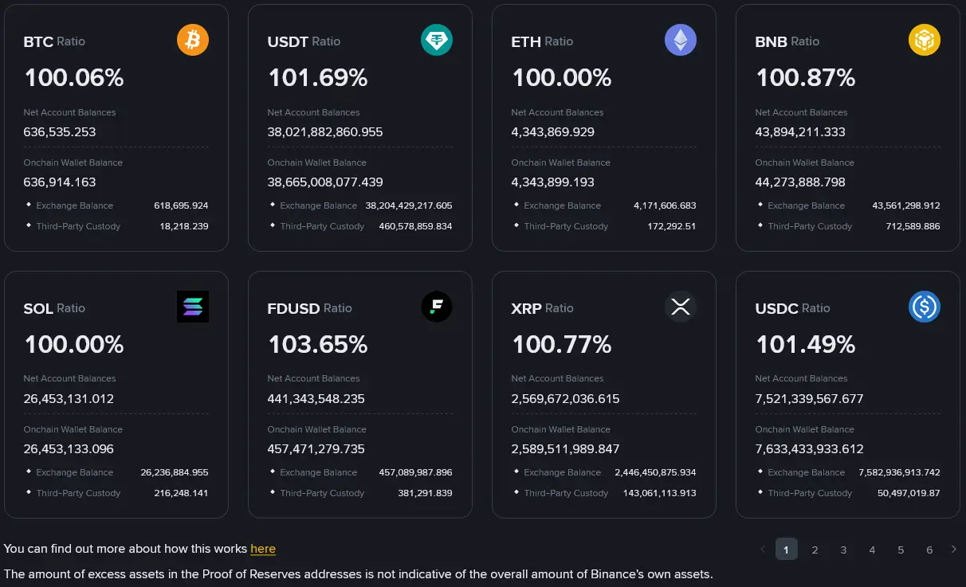The image size is (966, 587).
Task: Click the USDC coin icon
Action: [924, 307]
